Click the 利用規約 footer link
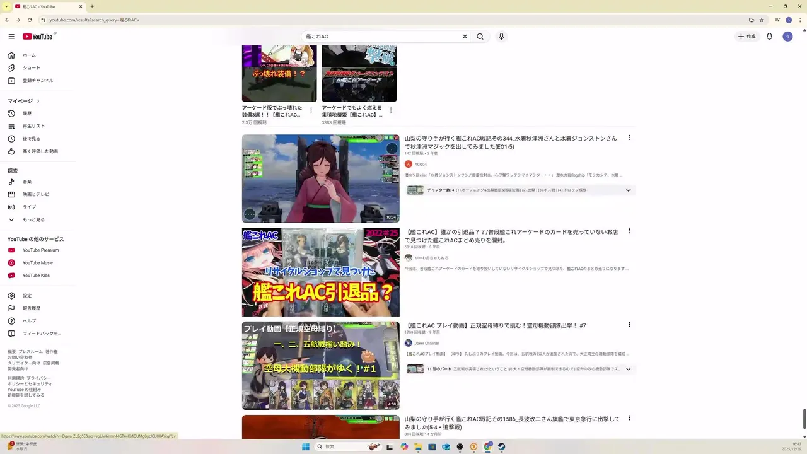 tap(15, 378)
